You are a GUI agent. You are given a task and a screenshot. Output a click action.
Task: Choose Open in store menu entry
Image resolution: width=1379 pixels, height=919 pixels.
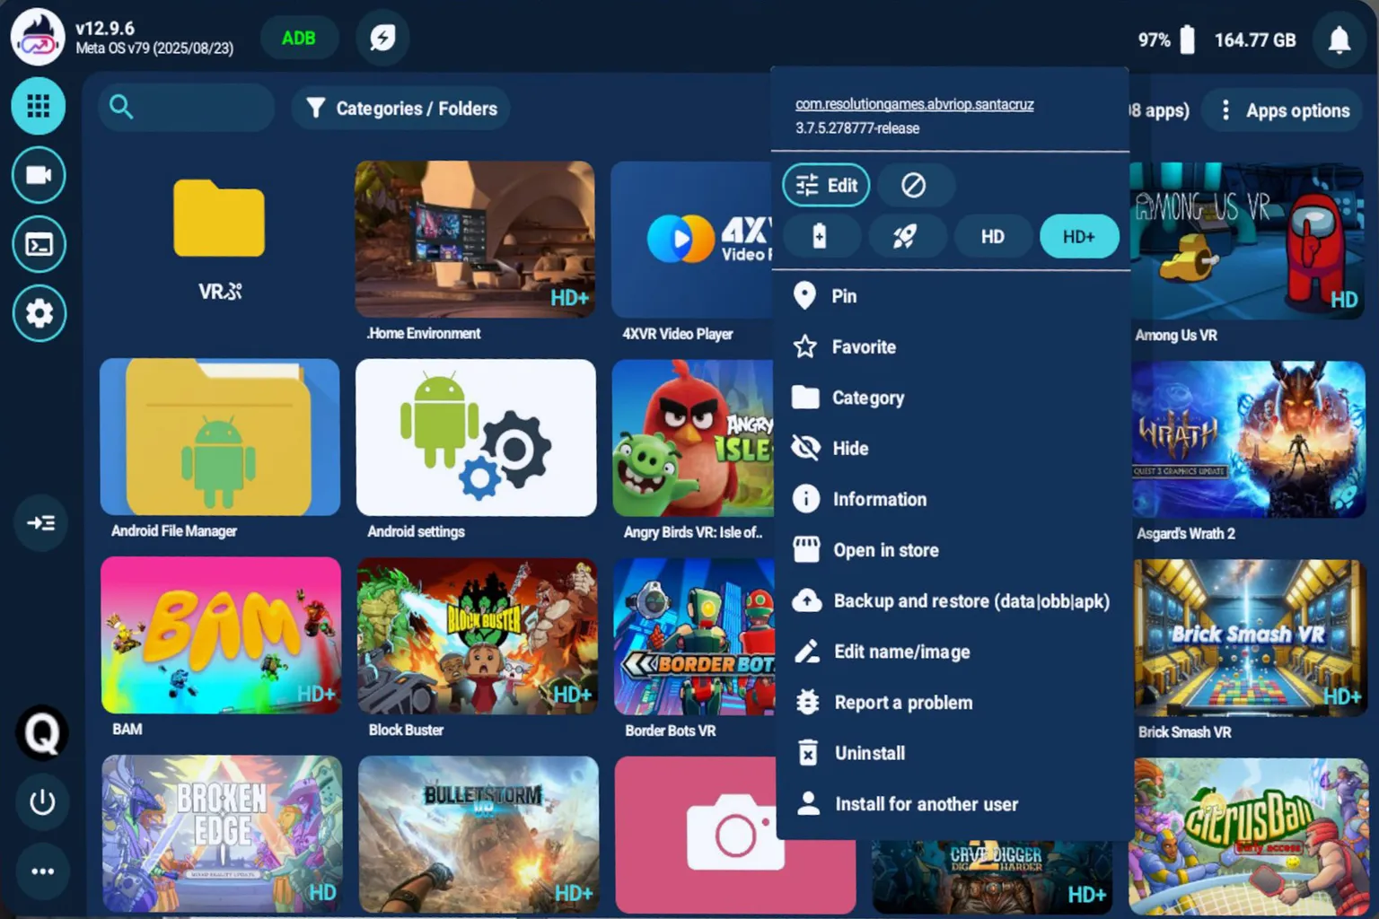click(952, 550)
